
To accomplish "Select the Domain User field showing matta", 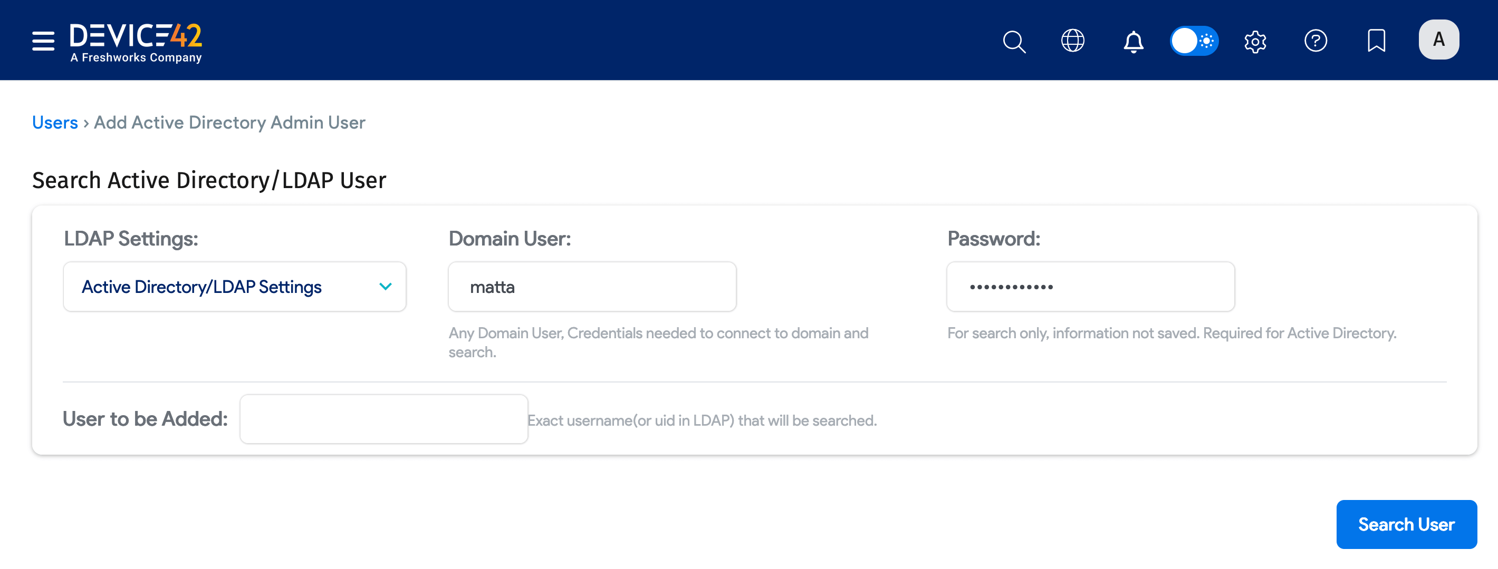I will point(592,286).
